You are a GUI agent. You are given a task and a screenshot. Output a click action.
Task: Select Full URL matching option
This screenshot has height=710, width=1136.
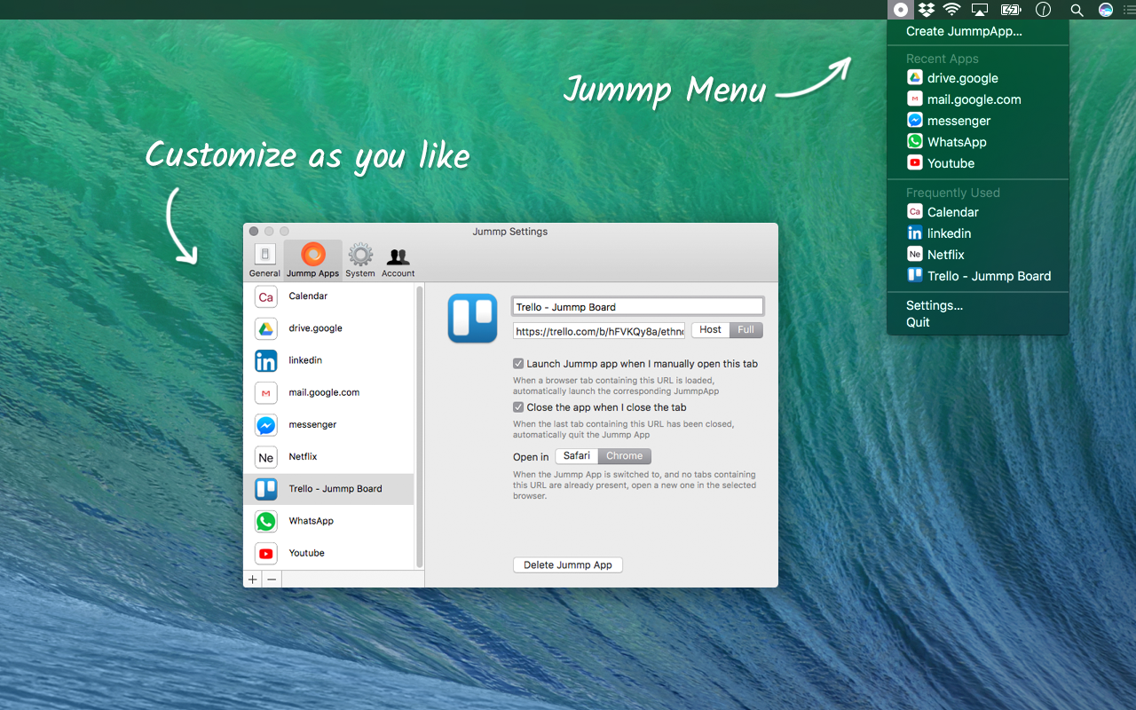point(746,330)
